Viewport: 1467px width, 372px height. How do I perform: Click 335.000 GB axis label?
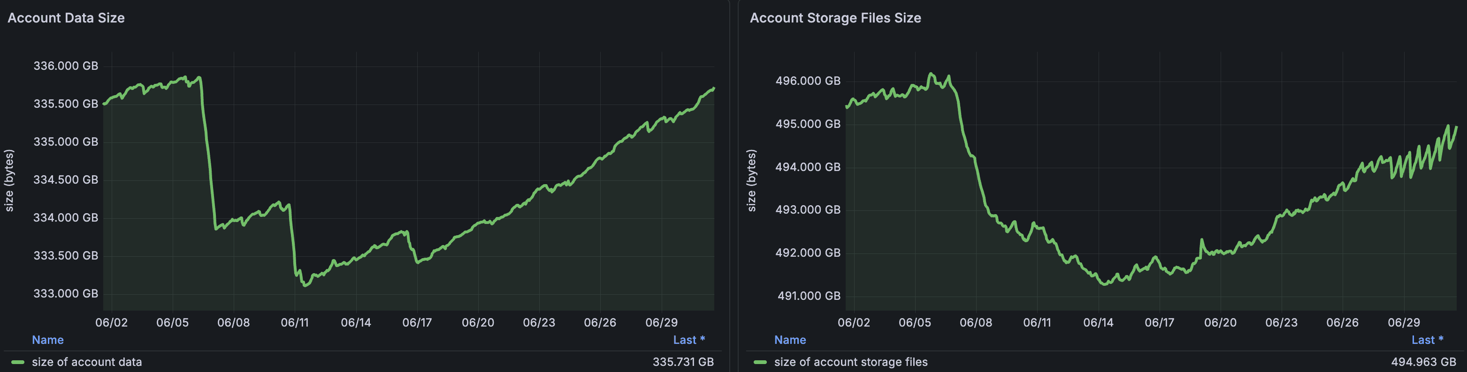coord(66,141)
